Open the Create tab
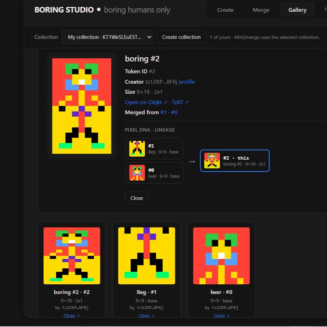327x327 pixels. tap(225, 10)
